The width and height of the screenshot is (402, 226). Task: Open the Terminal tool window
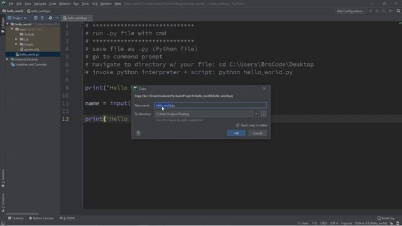[x=16, y=218]
